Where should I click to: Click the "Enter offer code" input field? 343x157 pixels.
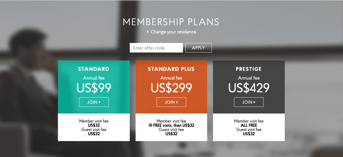point(156,47)
